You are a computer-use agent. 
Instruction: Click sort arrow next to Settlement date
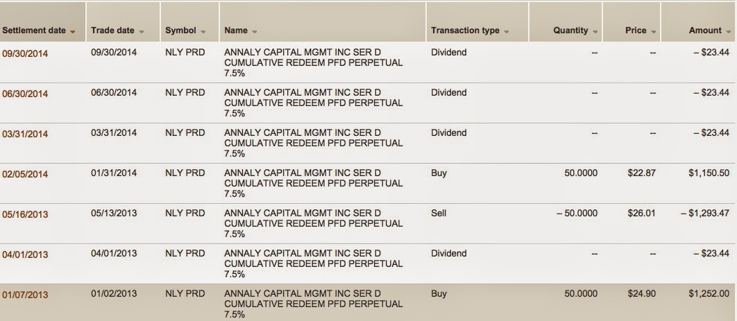(x=74, y=32)
